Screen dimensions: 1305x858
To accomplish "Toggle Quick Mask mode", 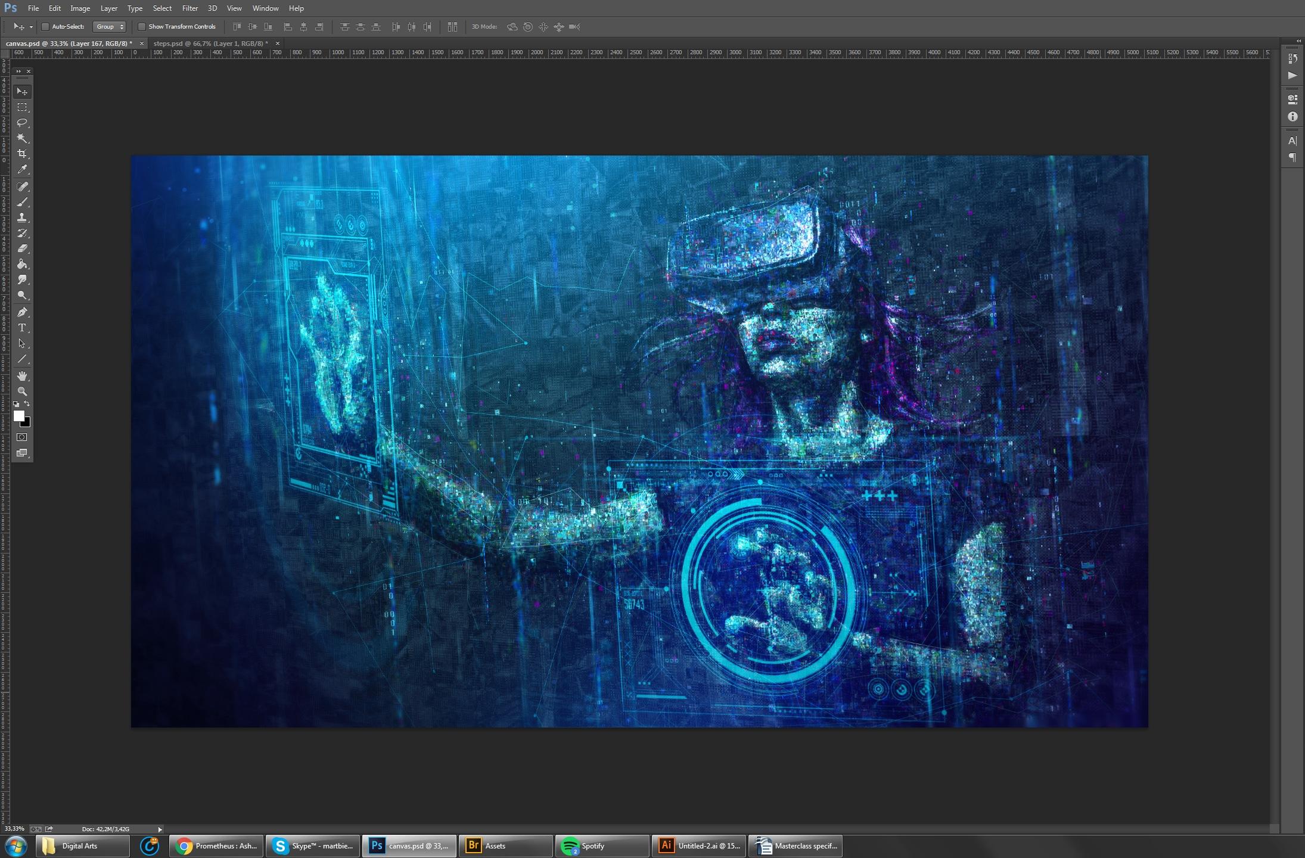I will click(22, 437).
